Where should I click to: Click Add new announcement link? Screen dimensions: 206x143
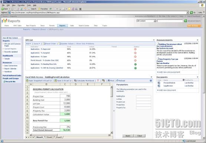(170, 72)
